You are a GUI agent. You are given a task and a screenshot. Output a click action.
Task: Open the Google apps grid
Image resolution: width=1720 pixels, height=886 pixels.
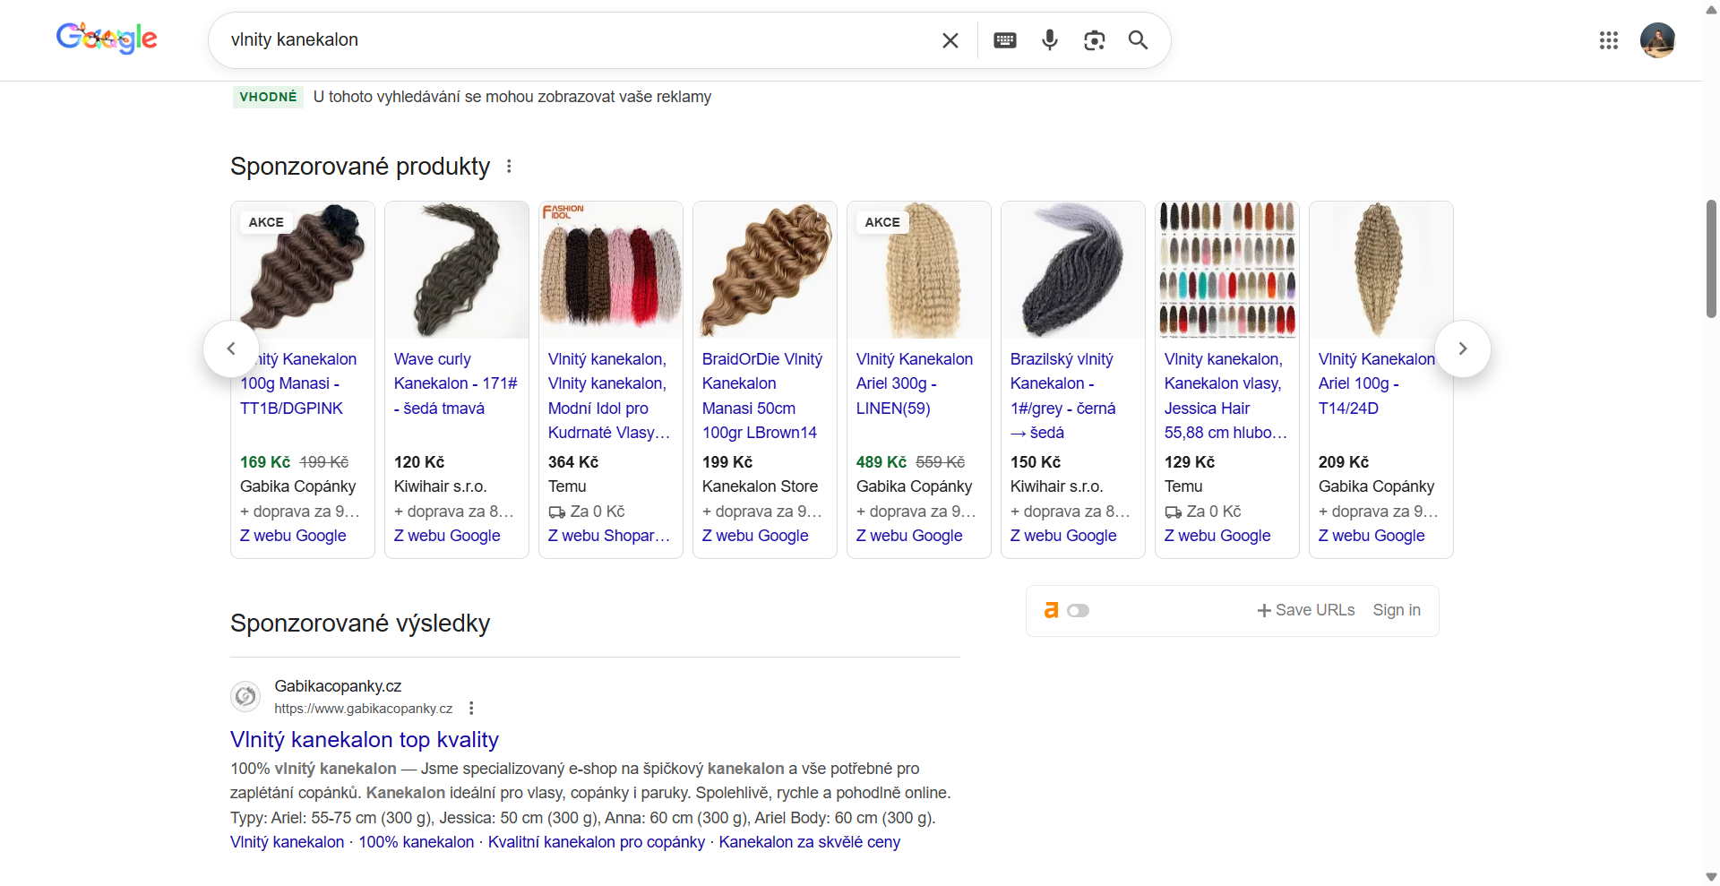[x=1609, y=40]
